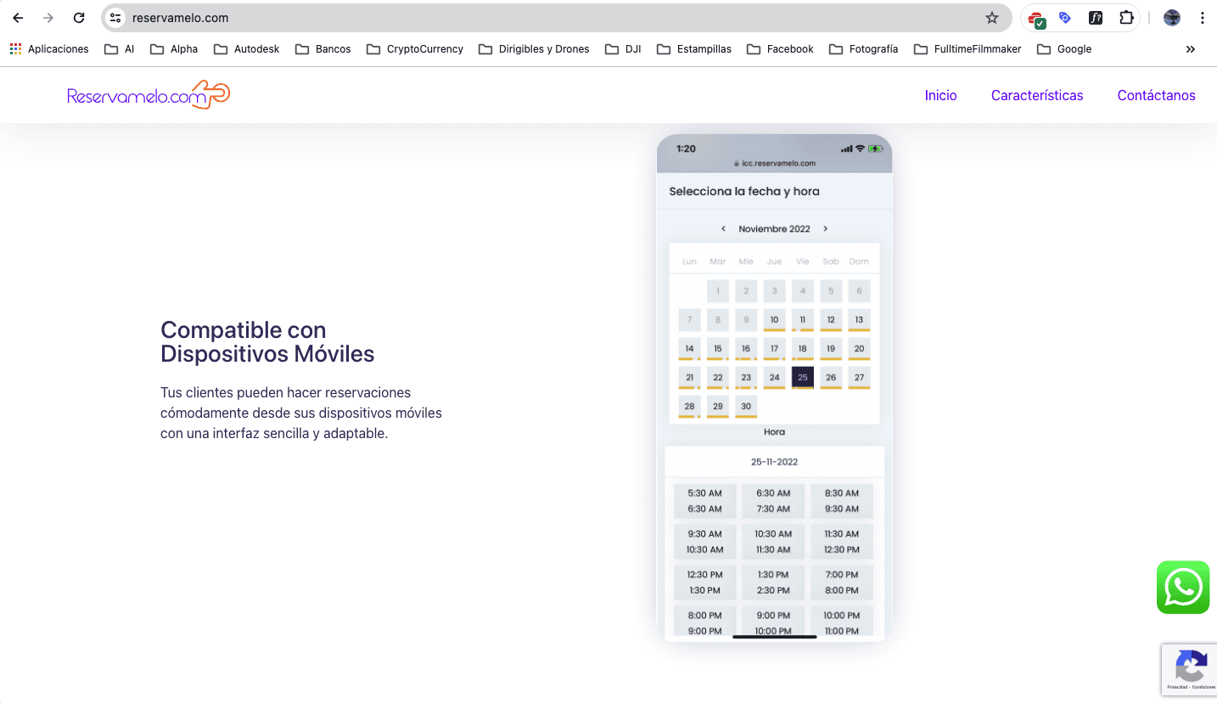The image size is (1217, 703).
Task: Reload the reservamelo.com page
Action: click(79, 18)
